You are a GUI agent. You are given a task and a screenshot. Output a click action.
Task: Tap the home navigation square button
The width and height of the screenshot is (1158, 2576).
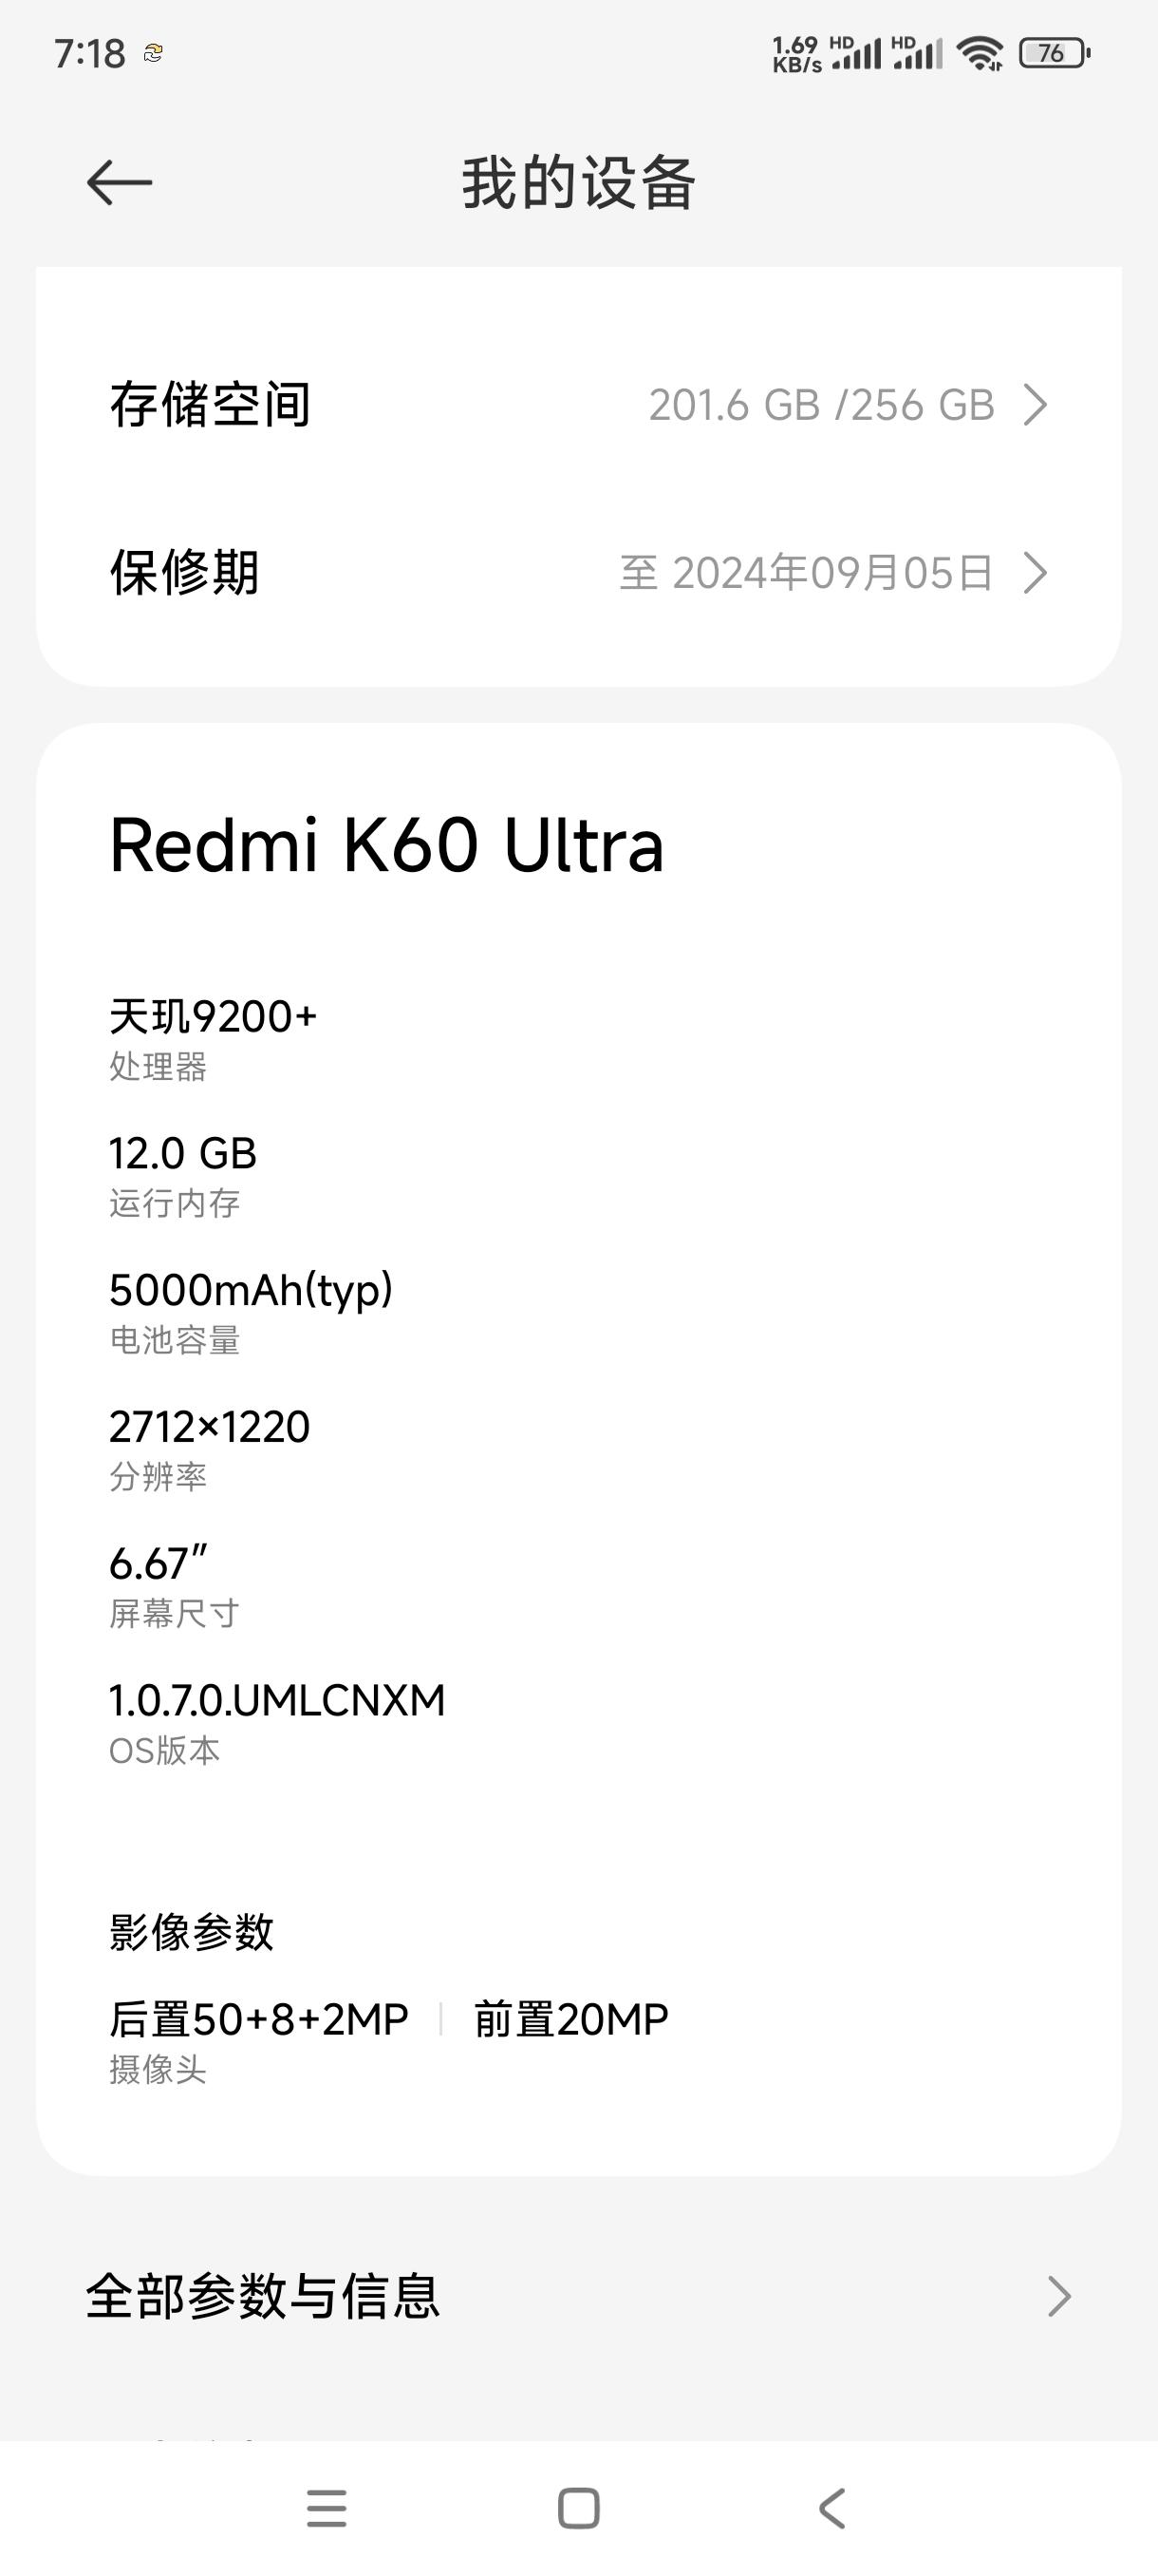coord(578,2508)
